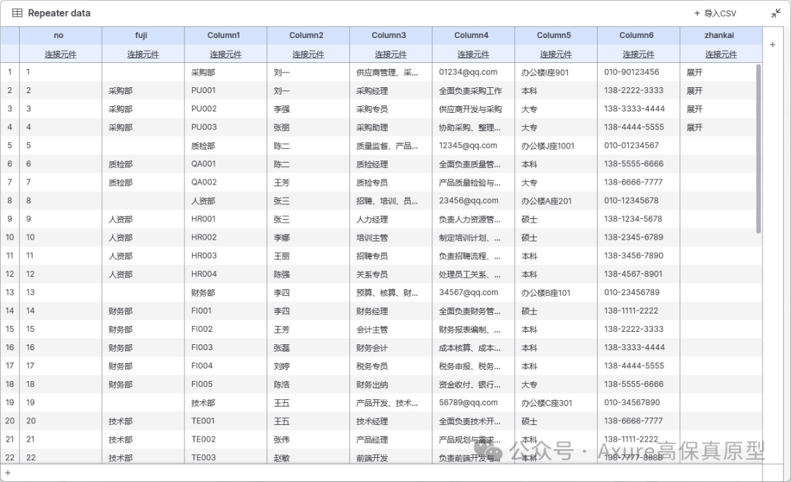
Task: Click cell 财务出纳
Action: tap(391, 384)
